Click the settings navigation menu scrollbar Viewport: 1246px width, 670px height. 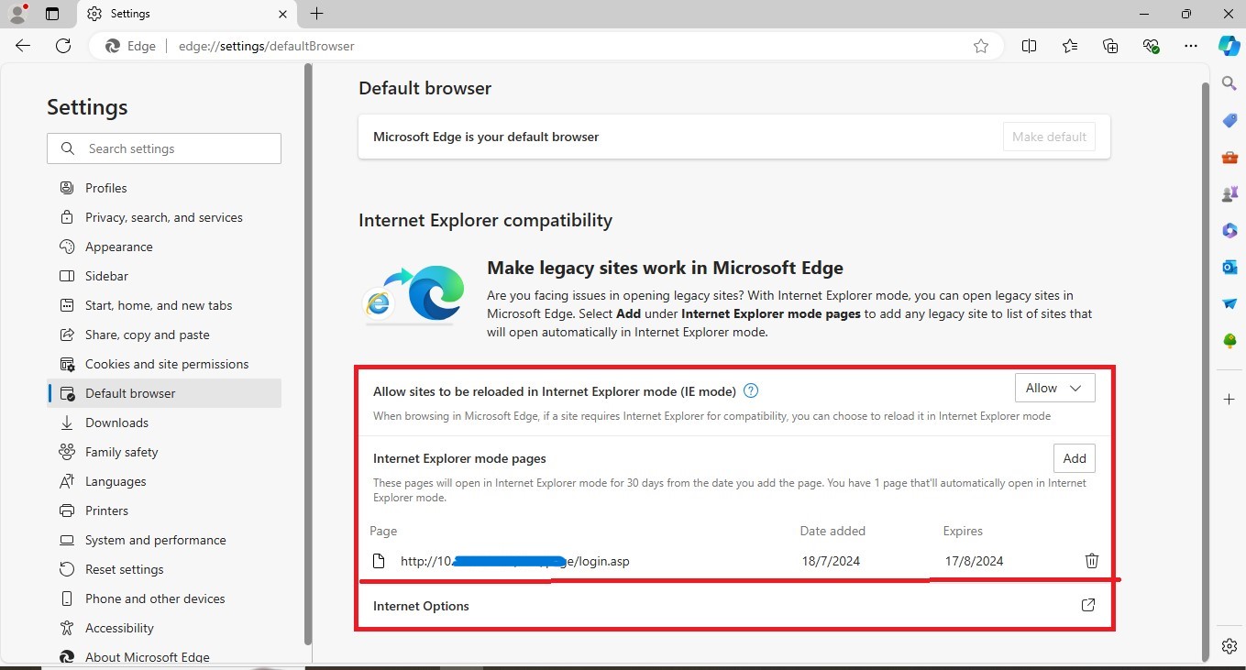[308, 353]
